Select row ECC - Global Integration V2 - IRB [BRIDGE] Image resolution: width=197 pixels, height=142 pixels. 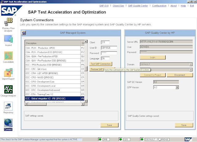pos(55,99)
